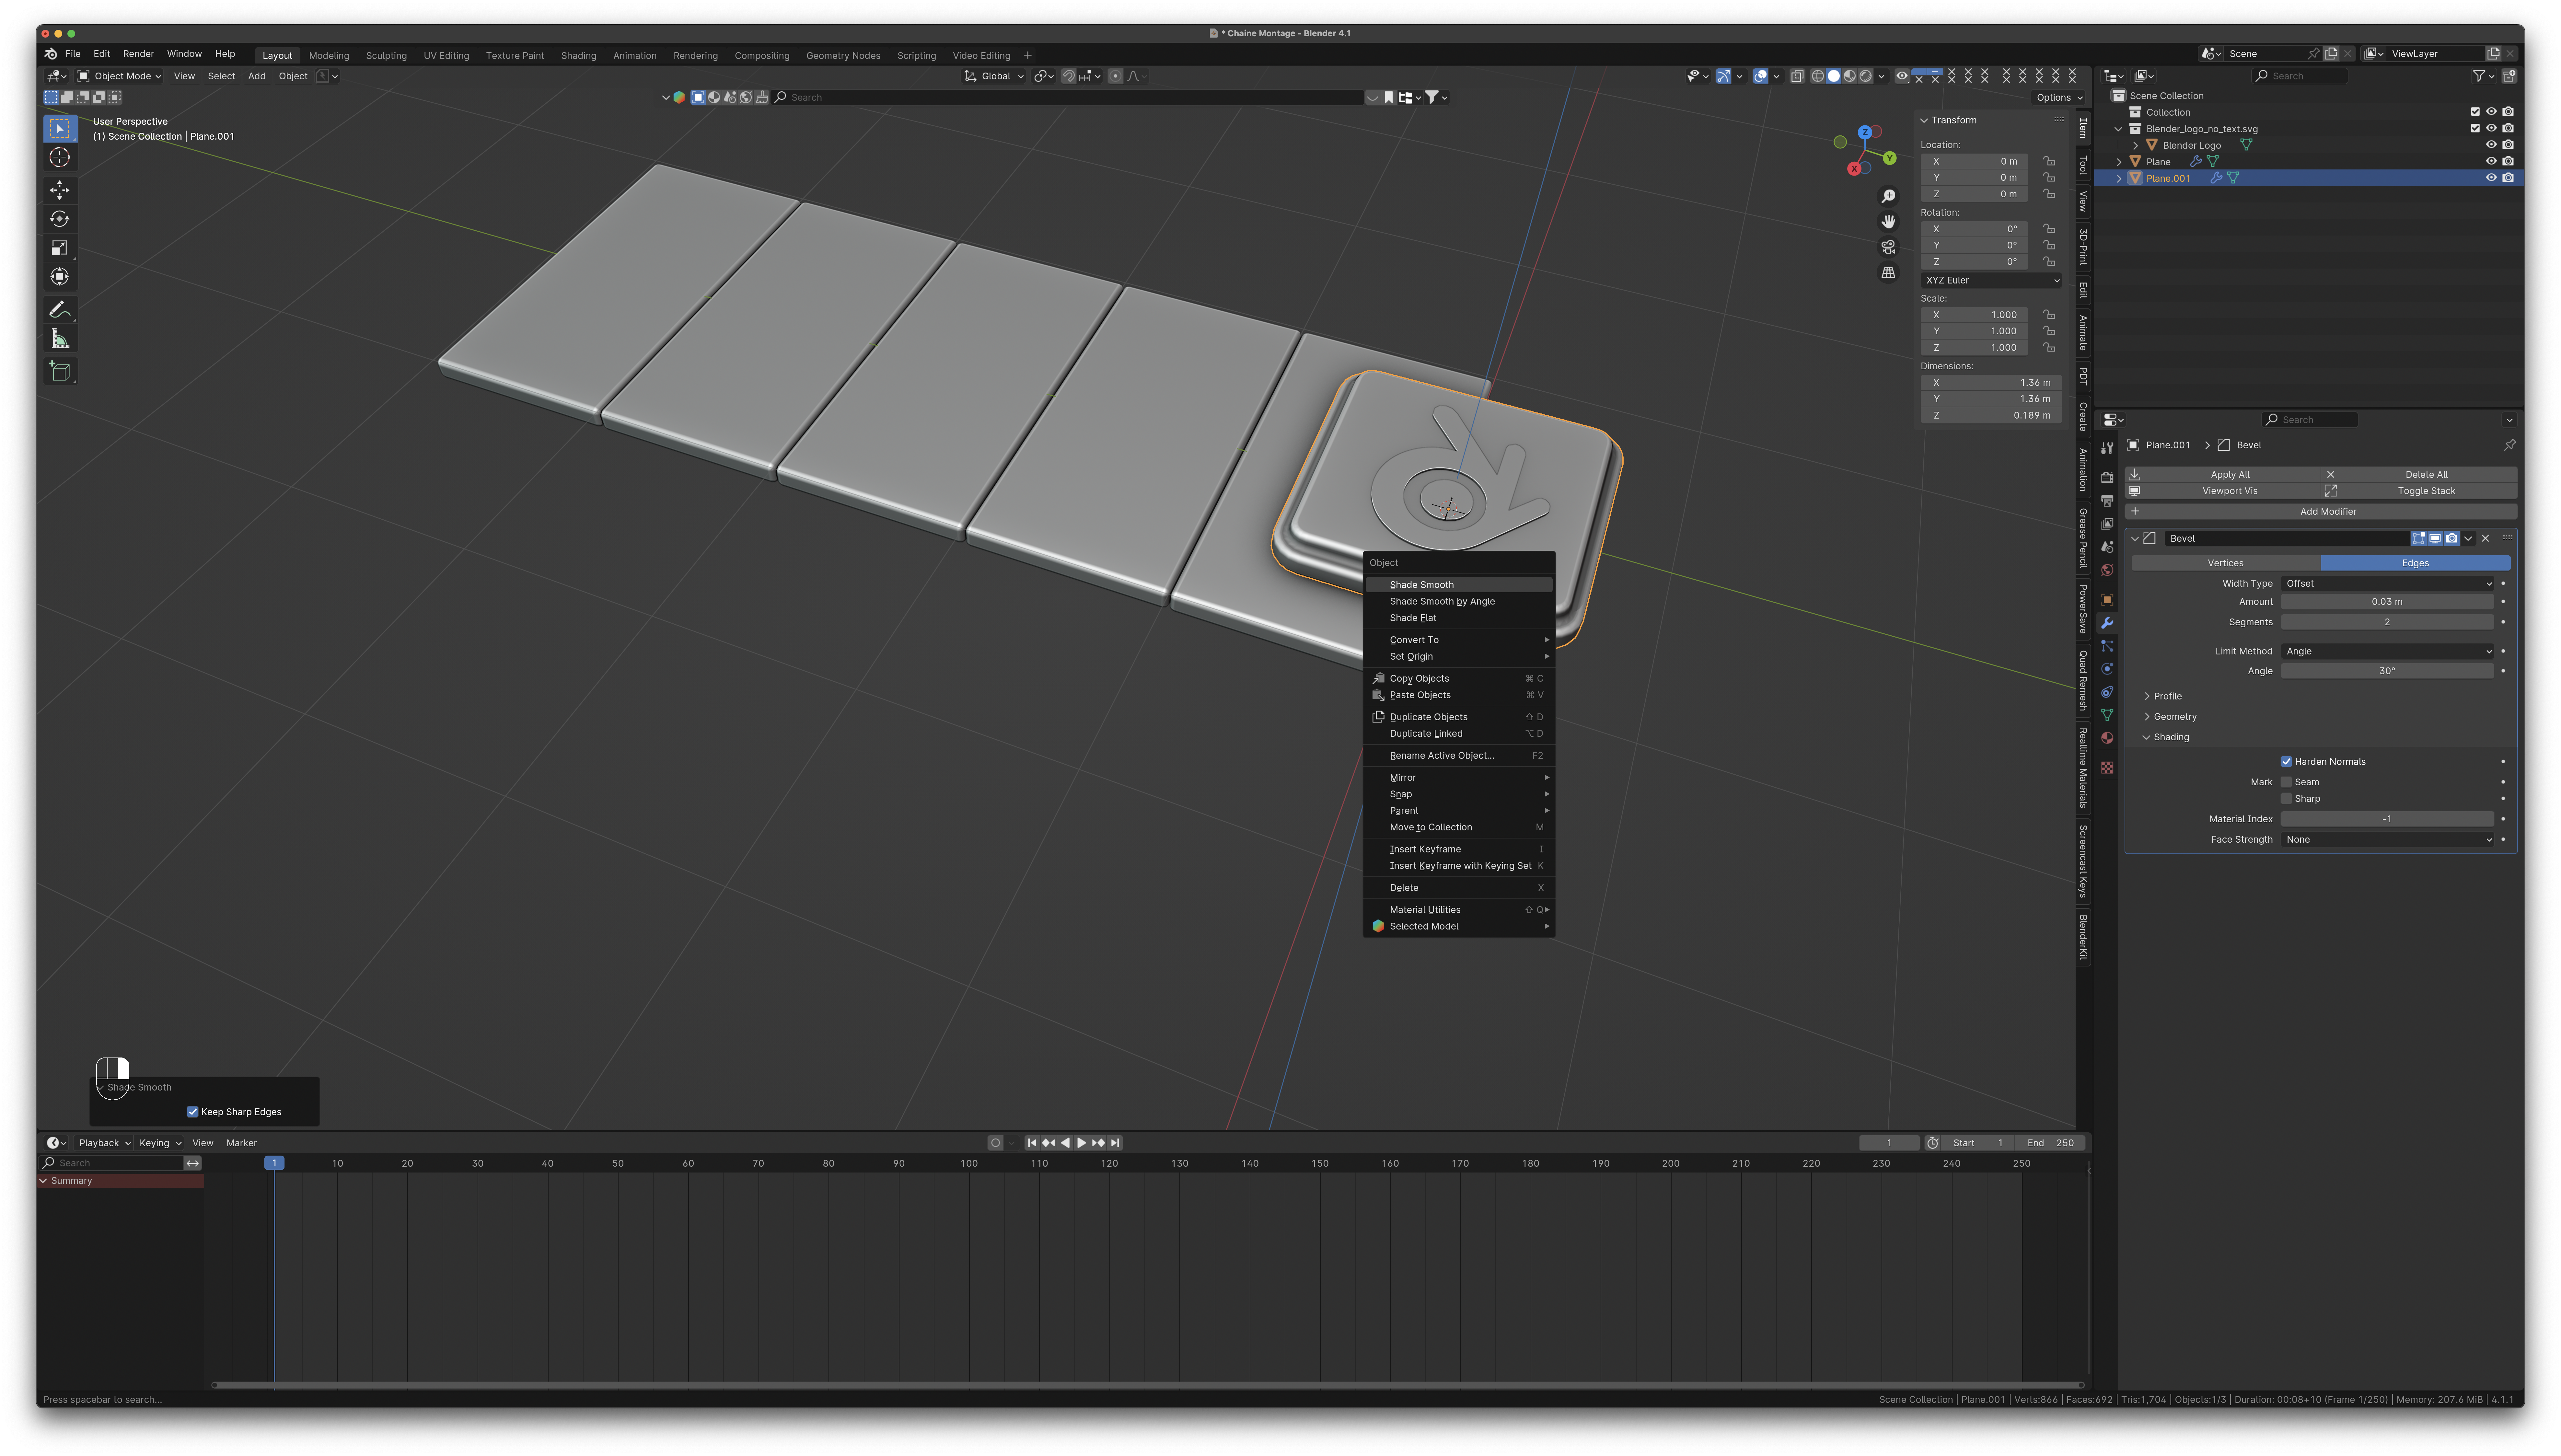Click the bevel Angle 30° slider
This screenshot has width=2561, height=1456.
(x=2387, y=671)
